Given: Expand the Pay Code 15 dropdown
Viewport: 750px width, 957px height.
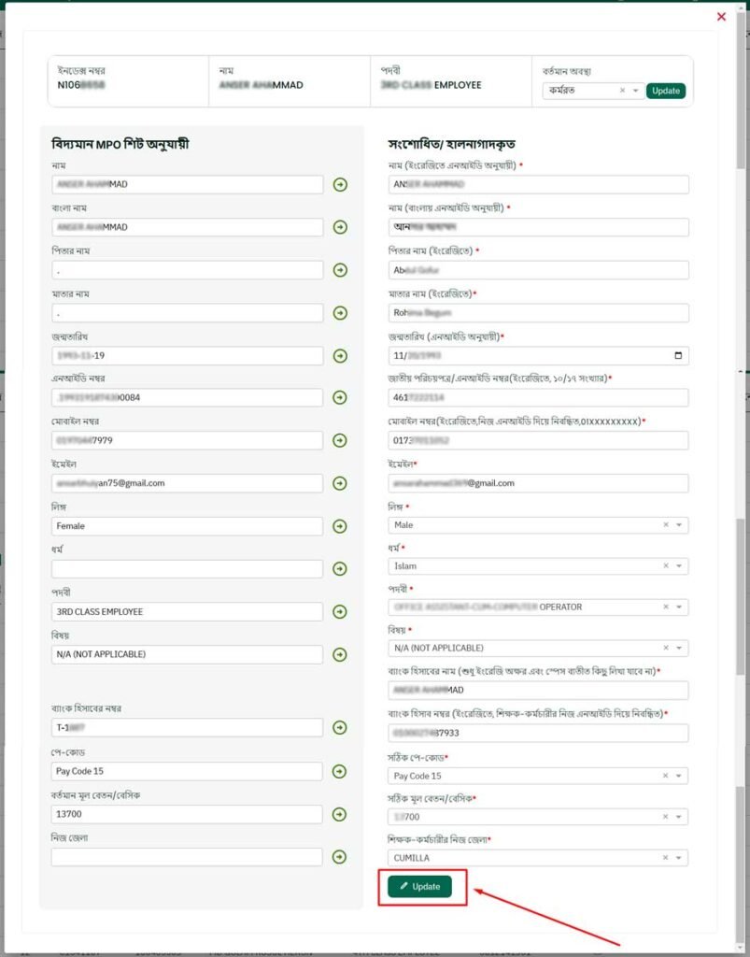Looking at the screenshot, I should click(x=677, y=775).
